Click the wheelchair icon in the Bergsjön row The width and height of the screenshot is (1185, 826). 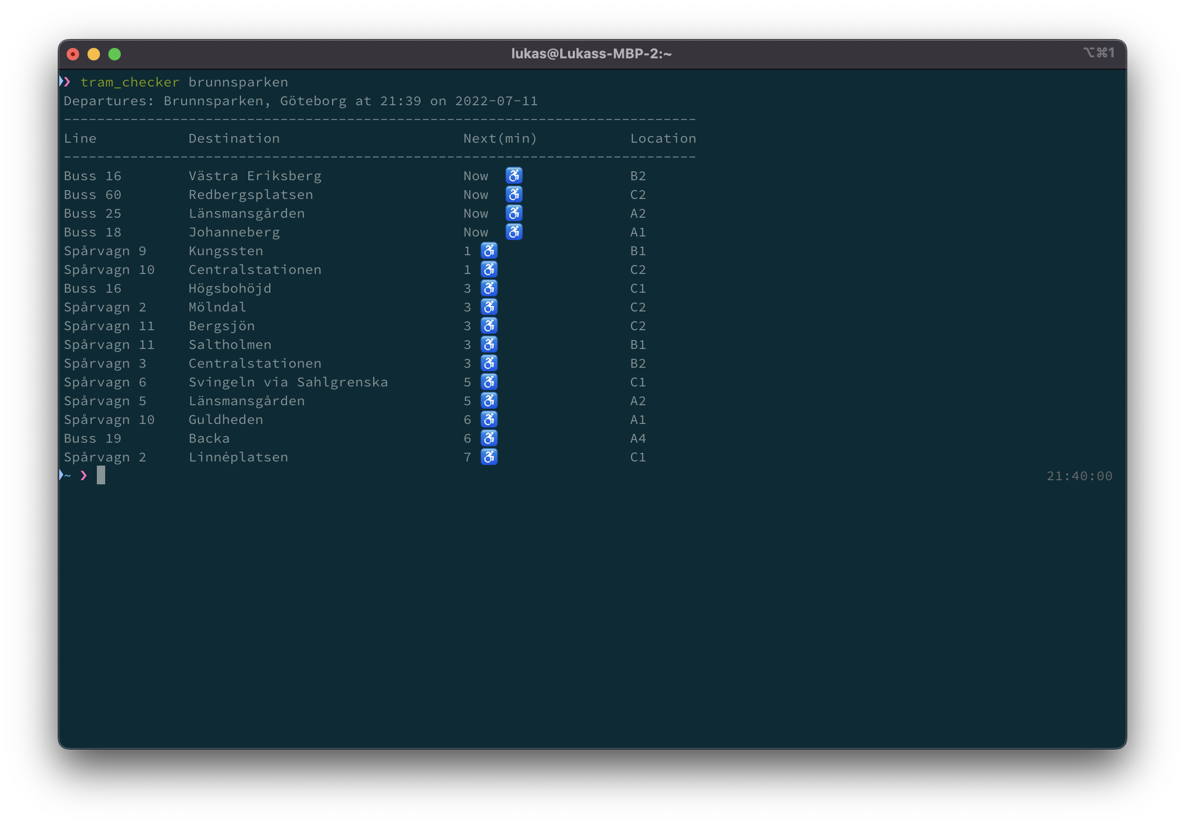pyautogui.click(x=489, y=326)
